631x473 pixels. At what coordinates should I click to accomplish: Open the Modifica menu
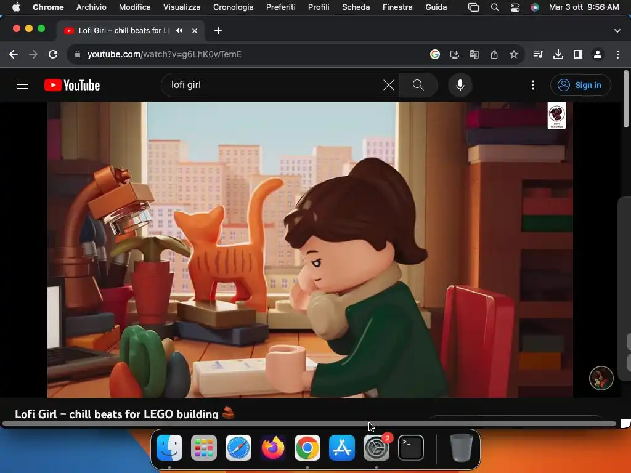point(135,7)
